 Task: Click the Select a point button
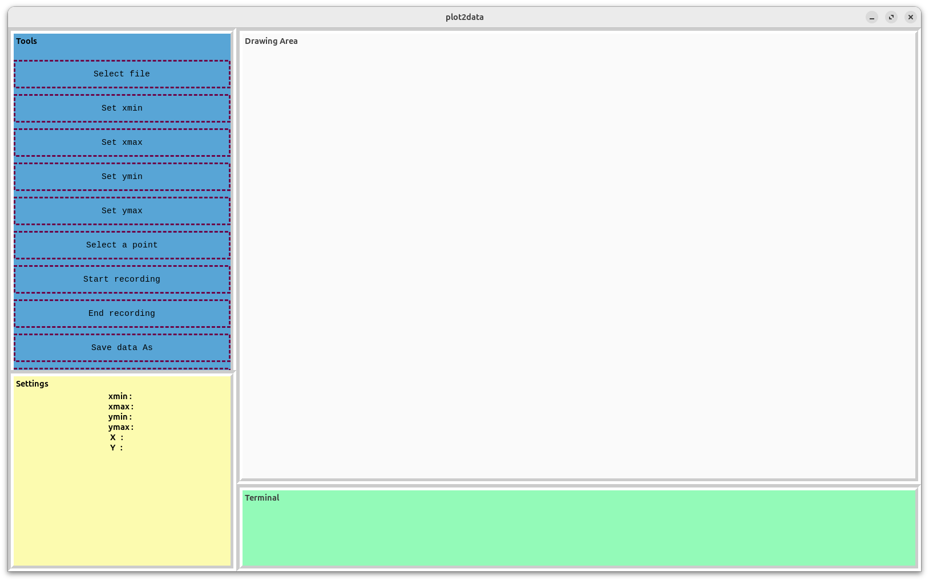122,245
